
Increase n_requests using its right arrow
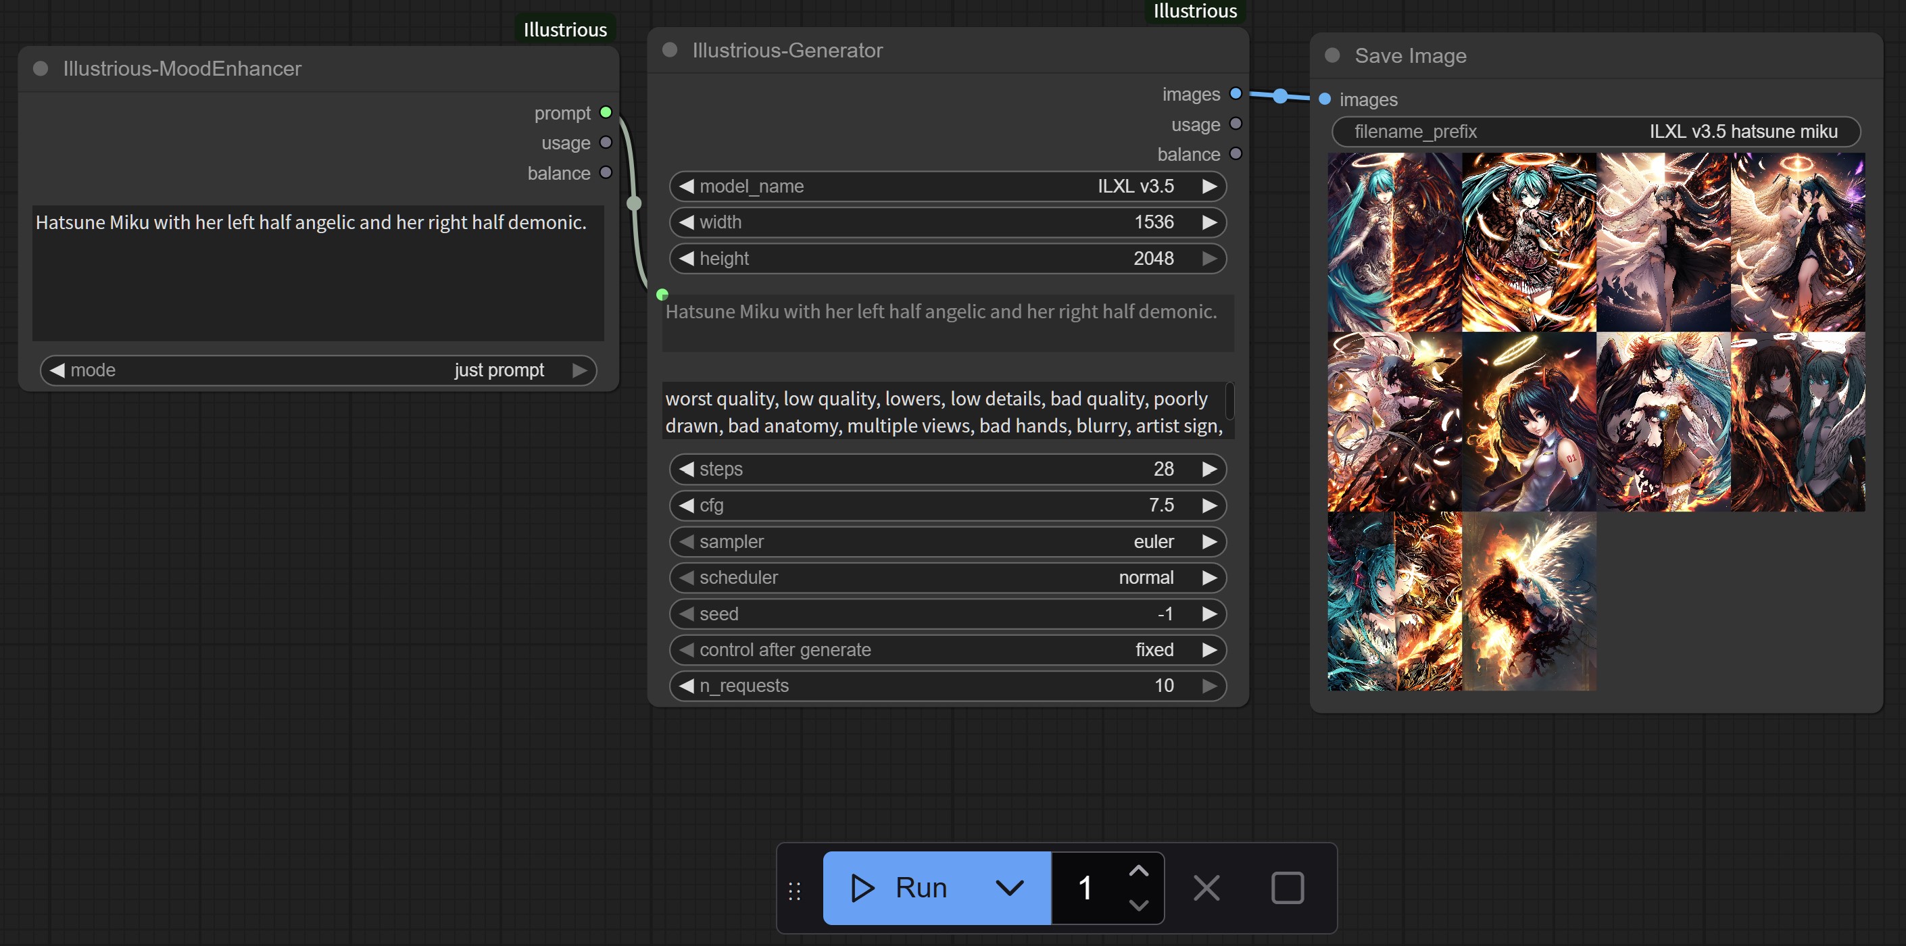coord(1209,686)
